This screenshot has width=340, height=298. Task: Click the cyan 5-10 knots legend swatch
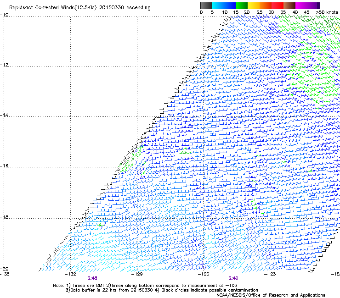[218, 6]
